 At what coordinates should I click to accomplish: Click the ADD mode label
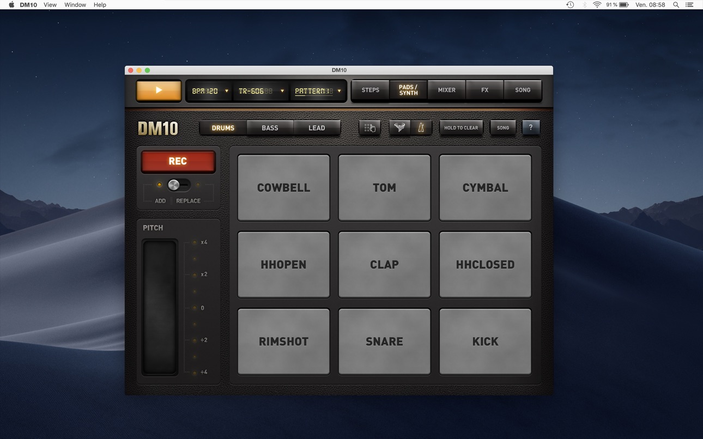(160, 201)
